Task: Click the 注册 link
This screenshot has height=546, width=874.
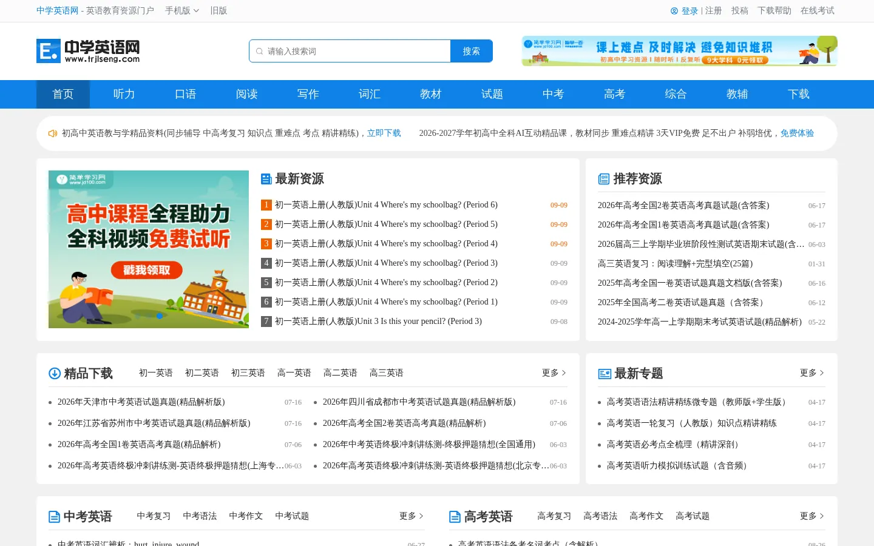Action: click(714, 11)
